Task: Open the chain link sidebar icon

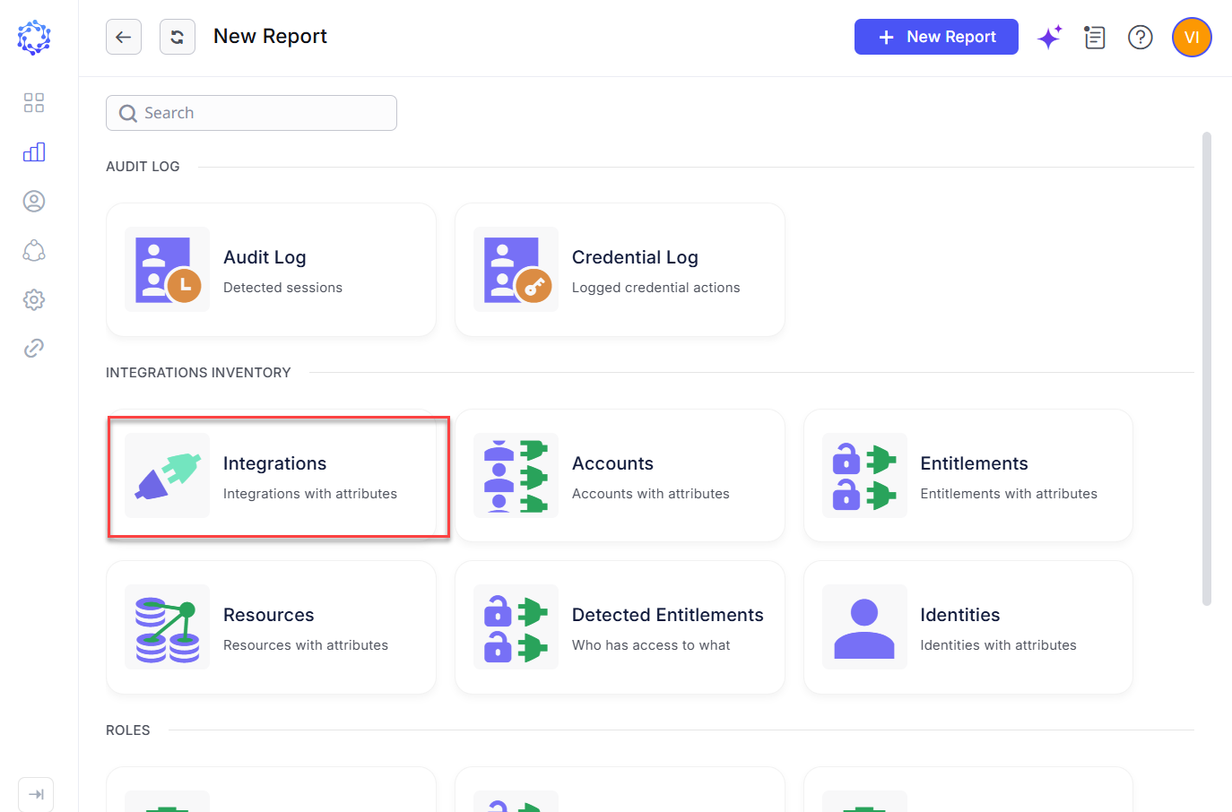Action: point(34,348)
